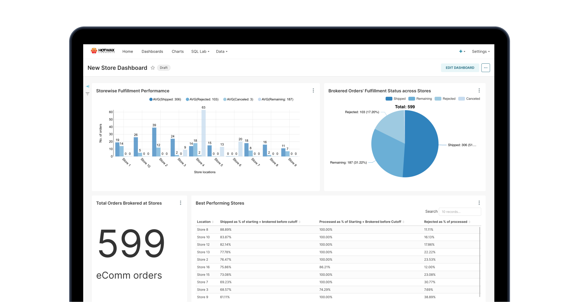Click the Edit Dashboard button
The width and height of the screenshot is (577, 302).
(x=460, y=68)
